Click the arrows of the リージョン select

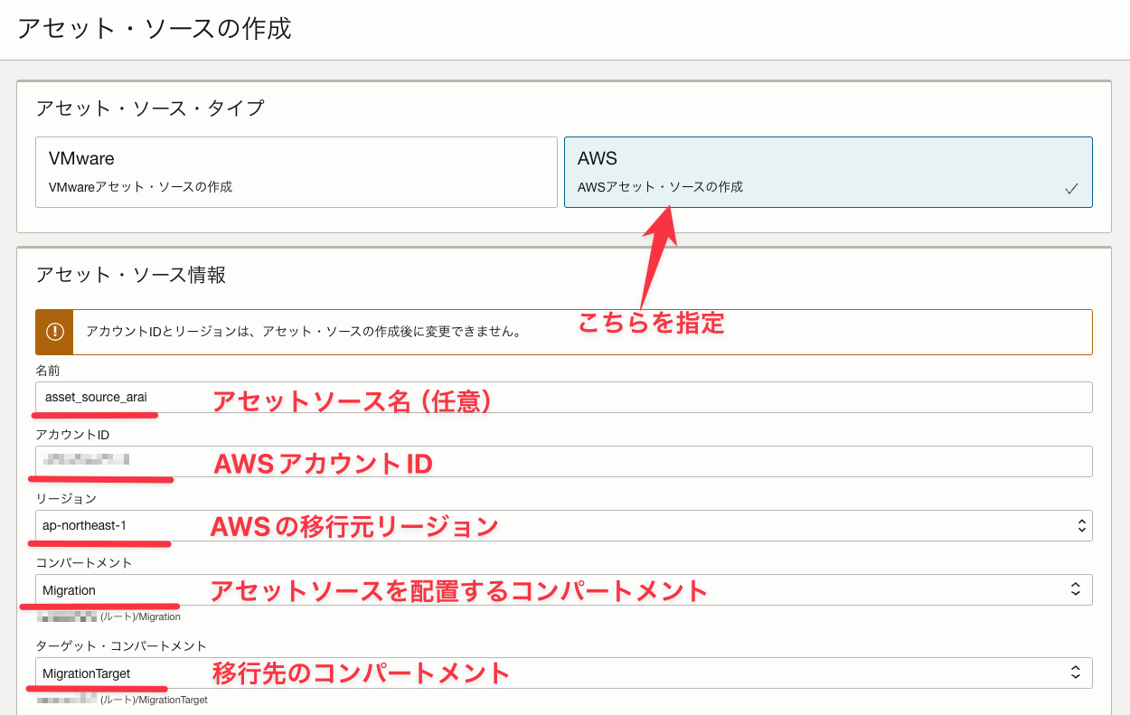(1081, 525)
